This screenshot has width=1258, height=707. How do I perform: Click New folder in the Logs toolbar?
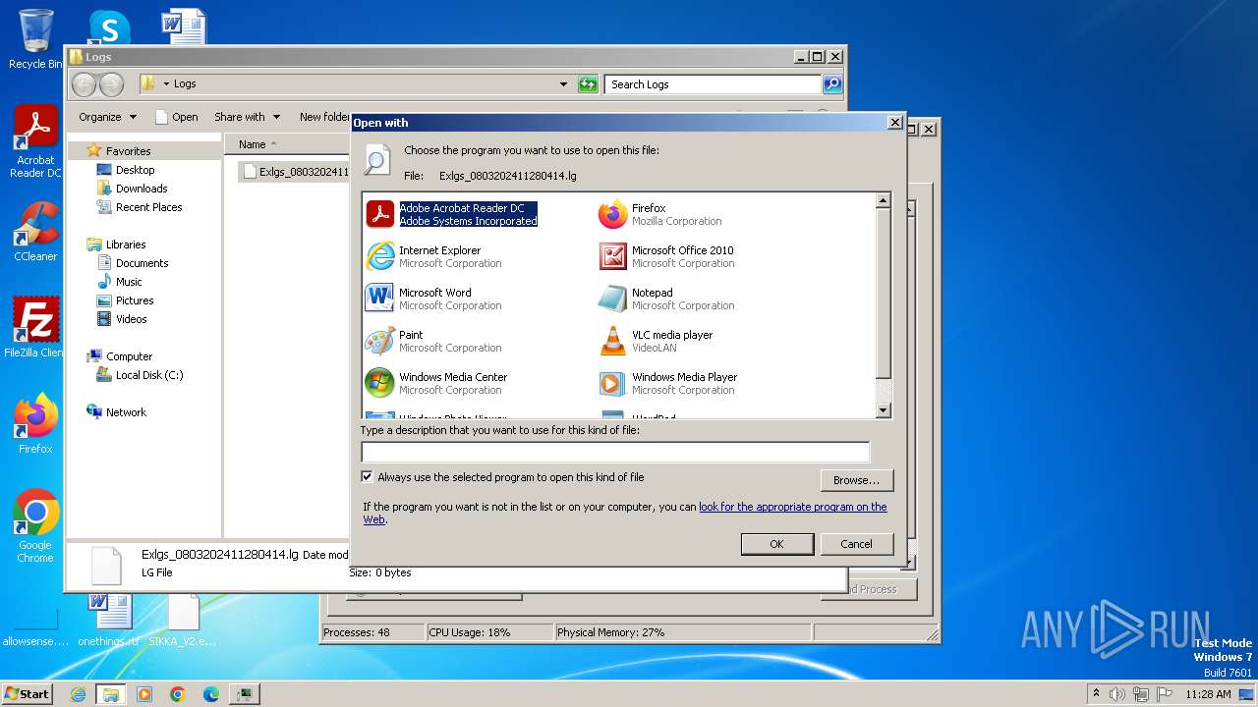(324, 117)
